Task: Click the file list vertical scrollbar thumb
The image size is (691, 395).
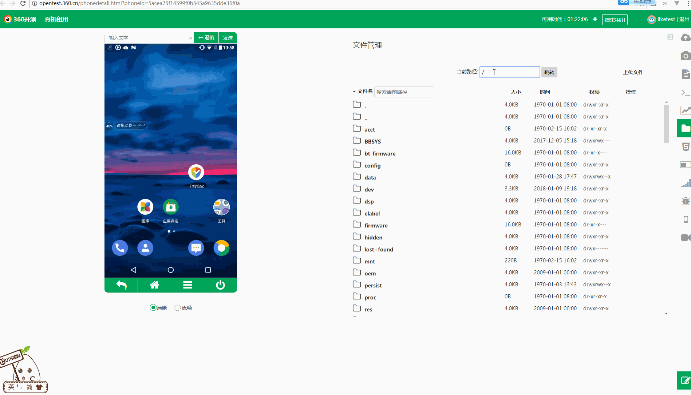Action: [666, 124]
